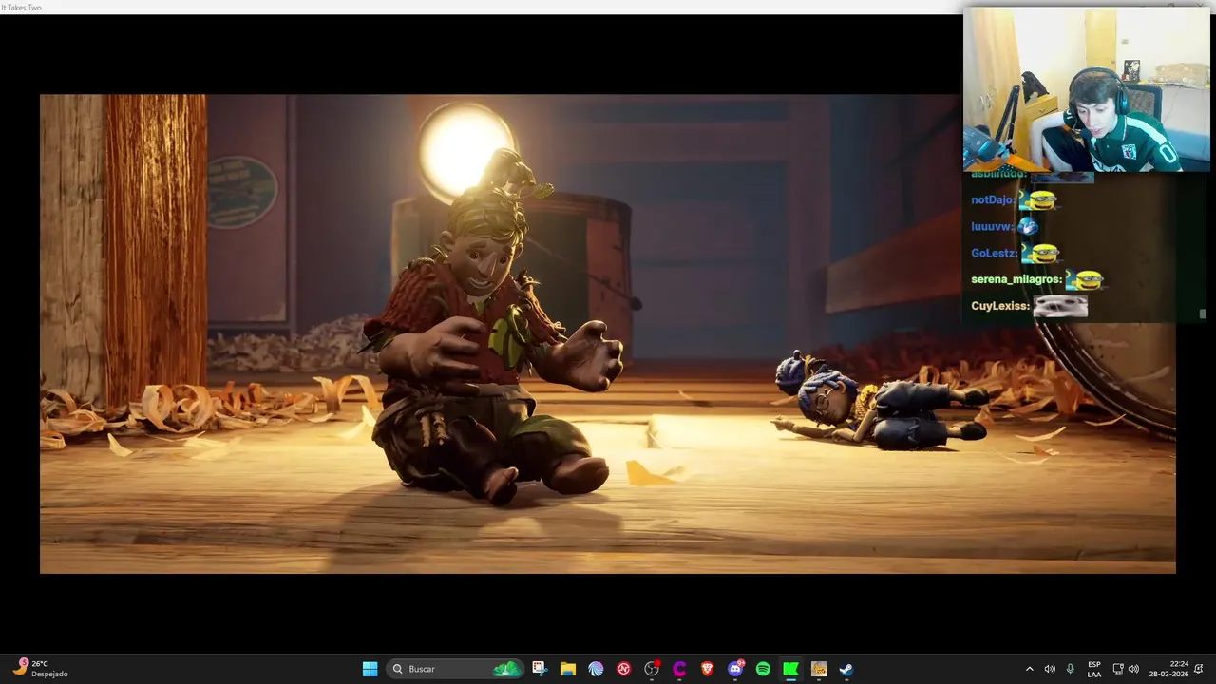
Task: Click the minion emote next to notDajo
Action: [1040, 200]
